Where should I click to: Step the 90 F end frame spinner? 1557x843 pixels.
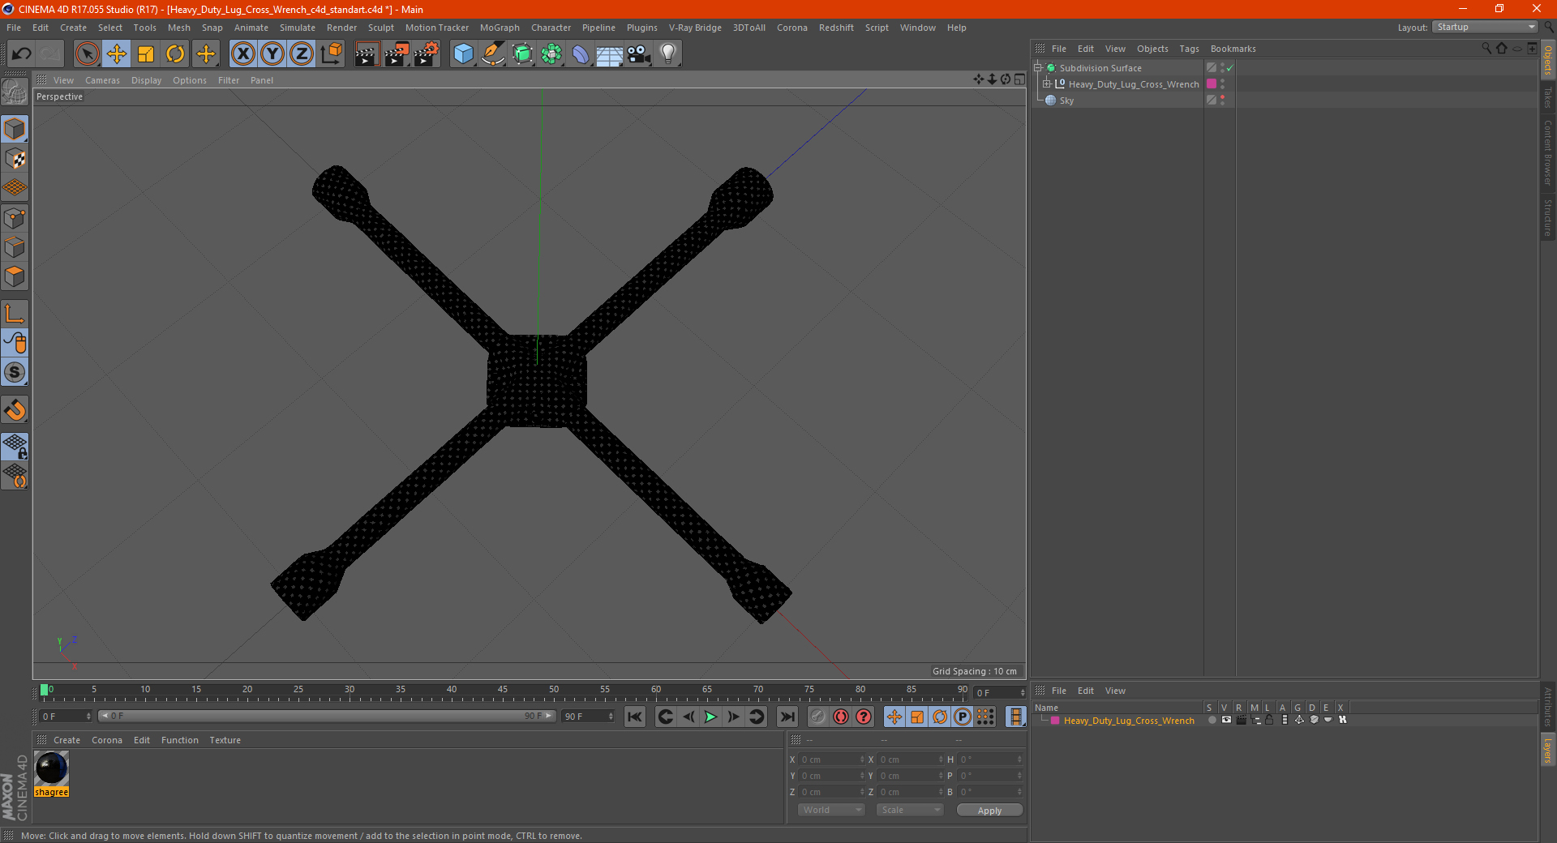click(611, 717)
